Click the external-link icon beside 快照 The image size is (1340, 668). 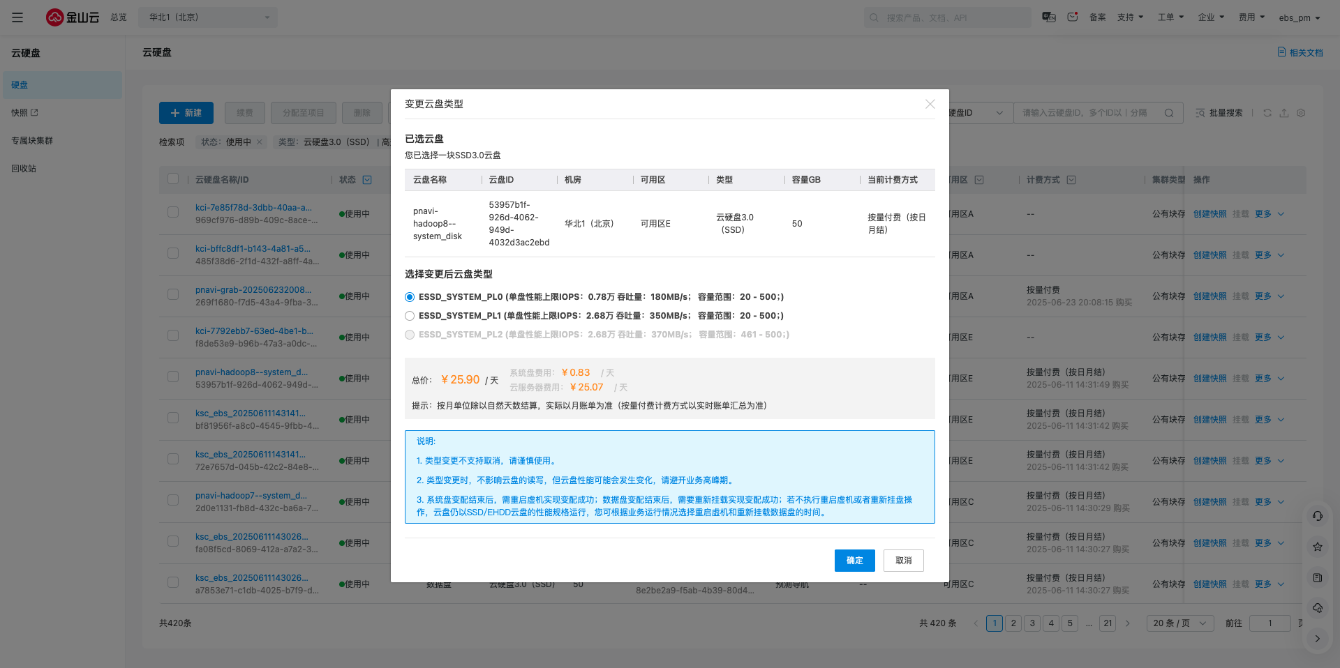[x=35, y=112]
